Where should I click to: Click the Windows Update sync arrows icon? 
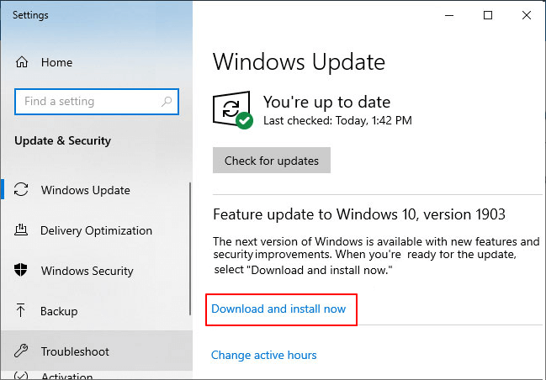pyautogui.click(x=22, y=190)
